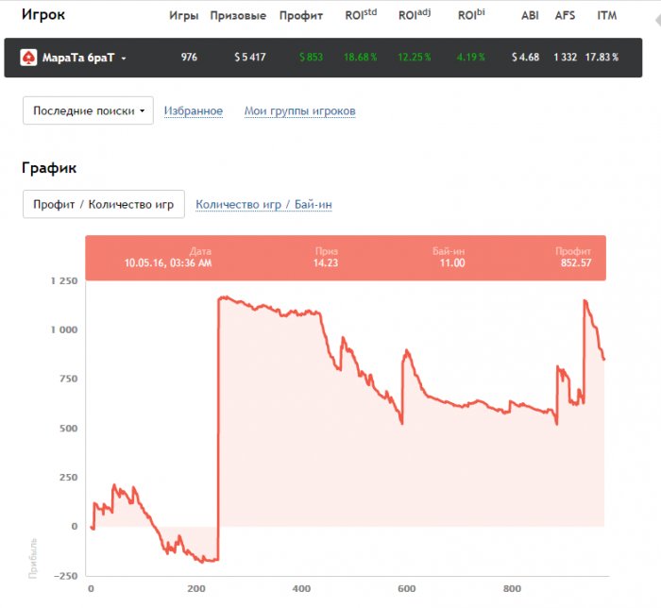This screenshot has height=608, width=661.
Task: Click the 18.68% ROI value
Action: (360, 58)
